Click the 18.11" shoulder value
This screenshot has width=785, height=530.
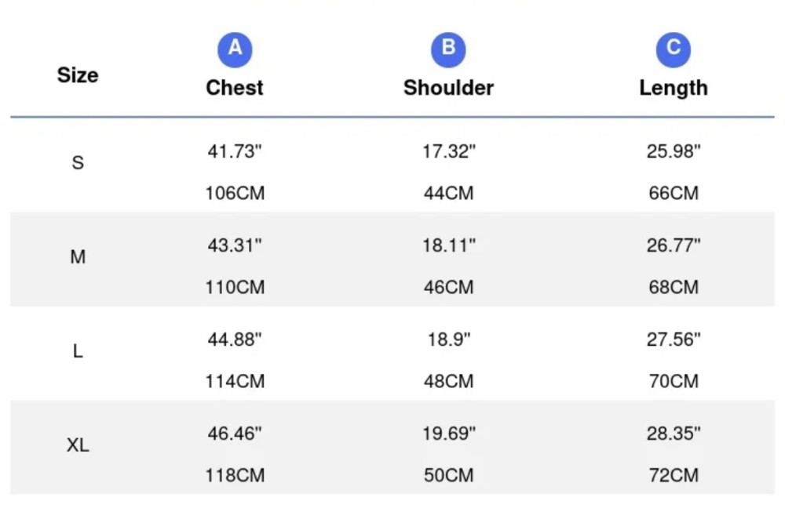(448, 245)
